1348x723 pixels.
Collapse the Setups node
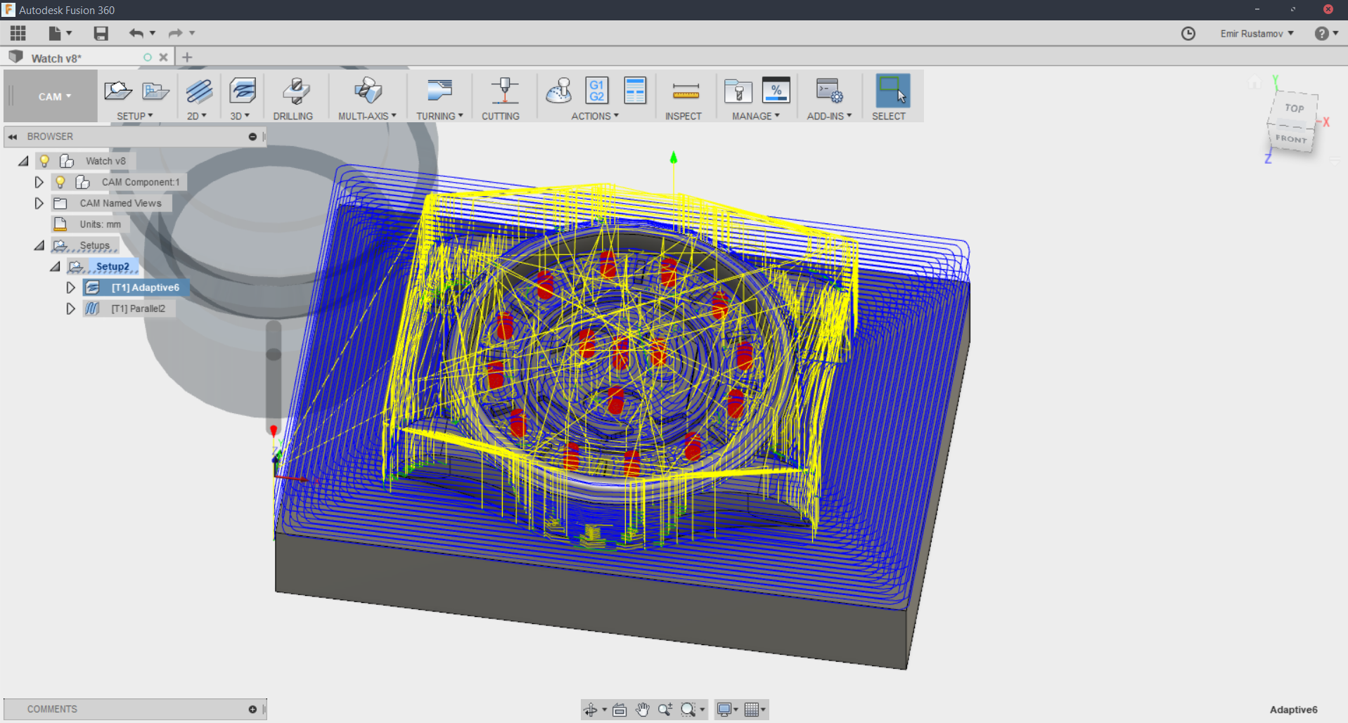[39, 245]
